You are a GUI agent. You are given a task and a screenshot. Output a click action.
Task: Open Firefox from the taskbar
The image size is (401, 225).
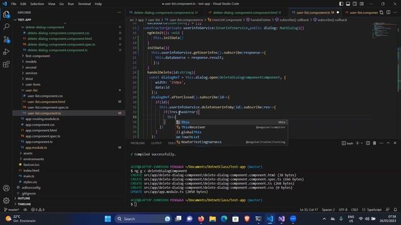point(201,219)
